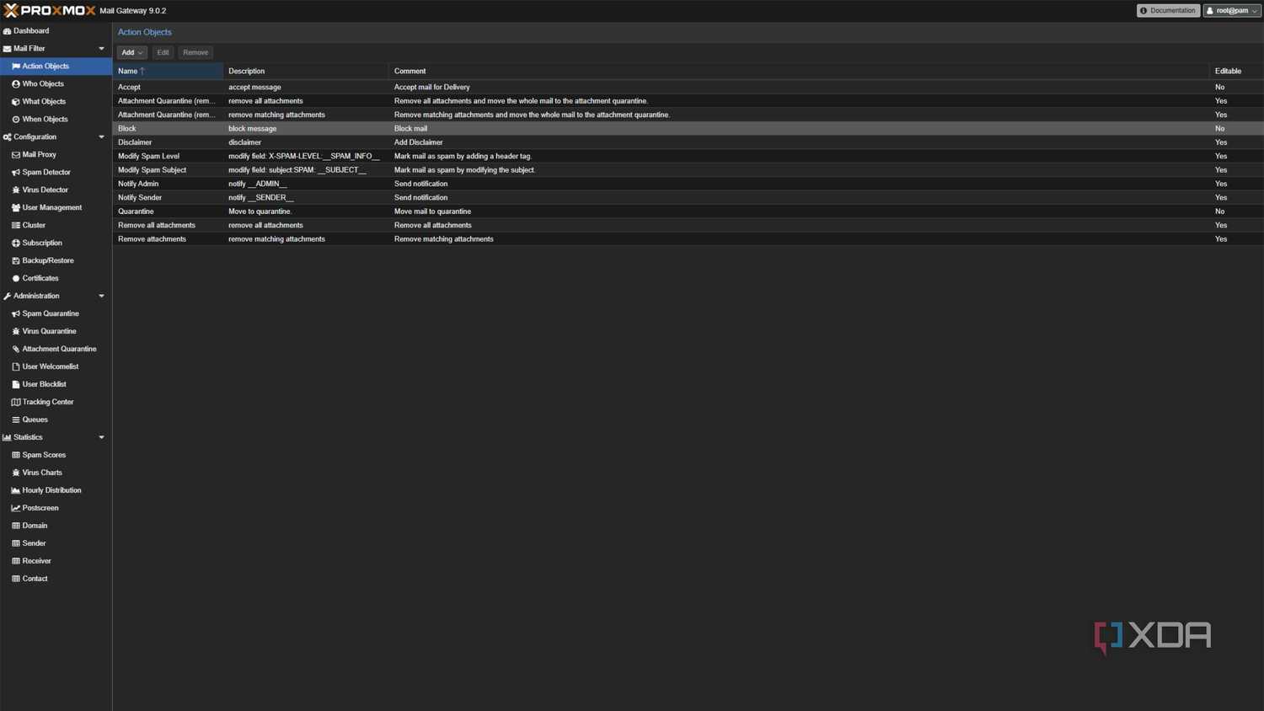Screen dimensions: 1264x711
Task: Sort by the Name column header
Action: click(x=168, y=72)
